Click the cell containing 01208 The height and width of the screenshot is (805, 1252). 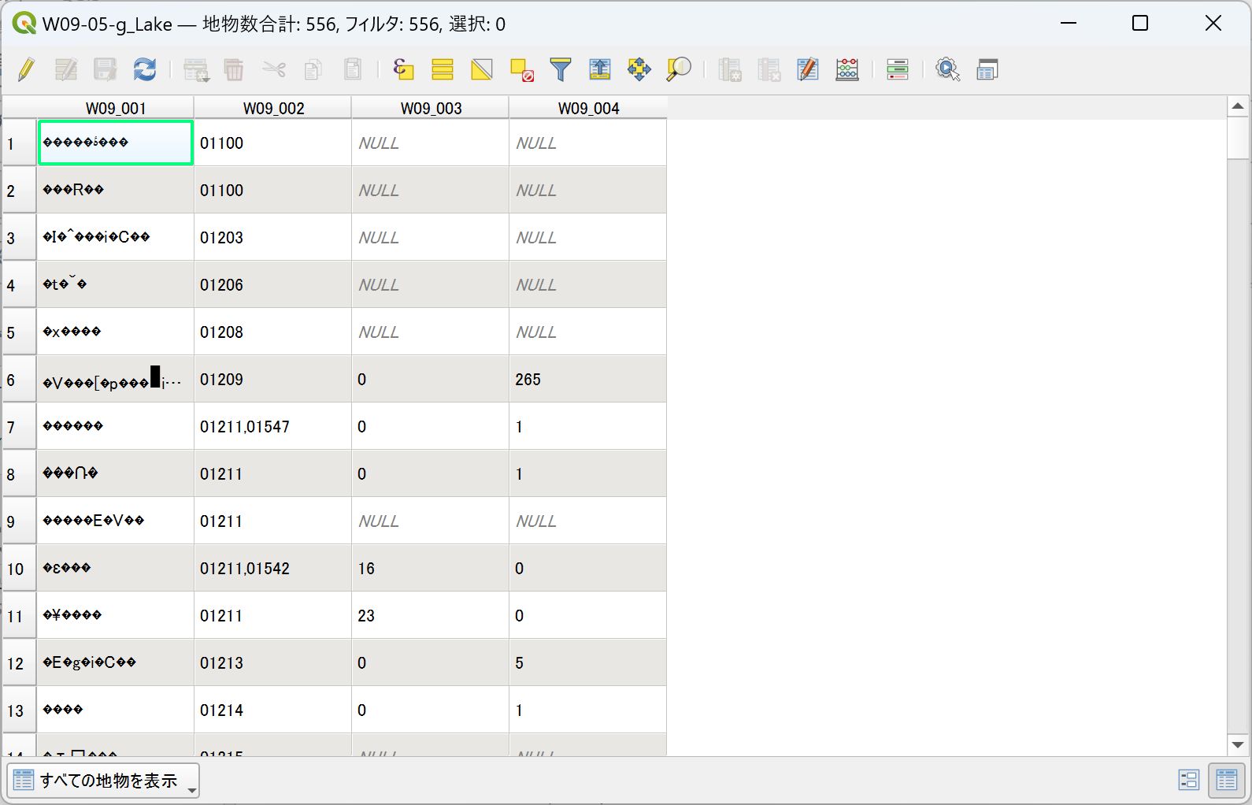(x=272, y=332)
